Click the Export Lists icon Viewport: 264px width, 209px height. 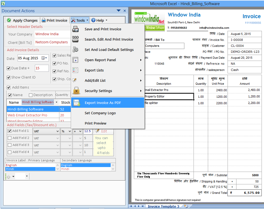[x=75, y=70]
